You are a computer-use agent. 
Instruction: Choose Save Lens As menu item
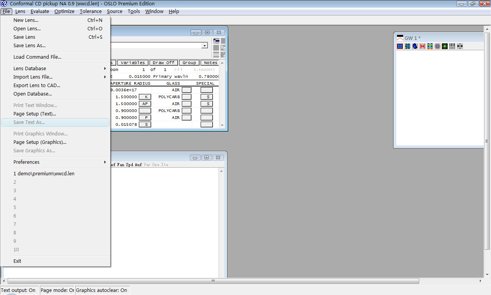55,46
